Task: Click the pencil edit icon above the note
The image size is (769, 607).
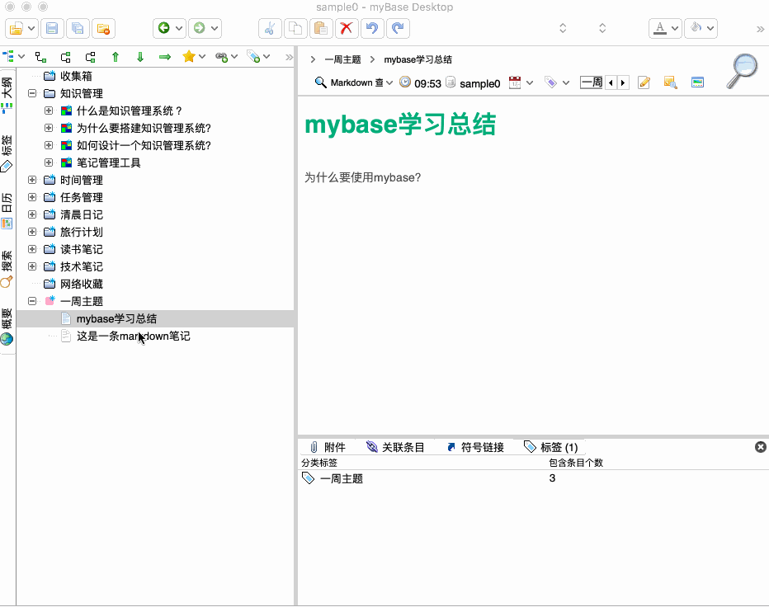Action: coord(644,82)
